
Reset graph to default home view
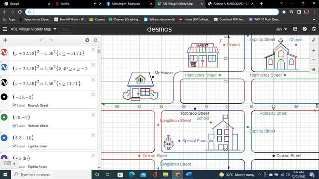coord(314,69)
